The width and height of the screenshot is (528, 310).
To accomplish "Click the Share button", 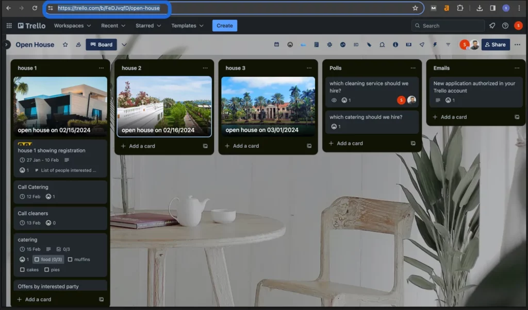I will [x=496, y=44].
